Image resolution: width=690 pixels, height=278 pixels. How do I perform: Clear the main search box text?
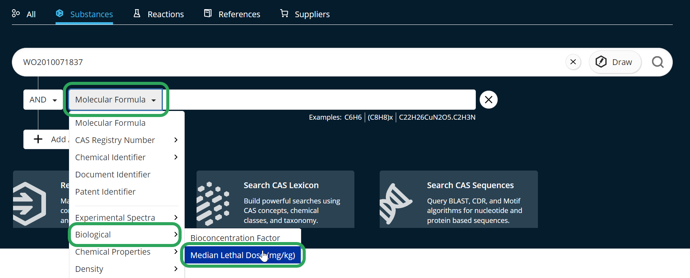tap(573, 62)
